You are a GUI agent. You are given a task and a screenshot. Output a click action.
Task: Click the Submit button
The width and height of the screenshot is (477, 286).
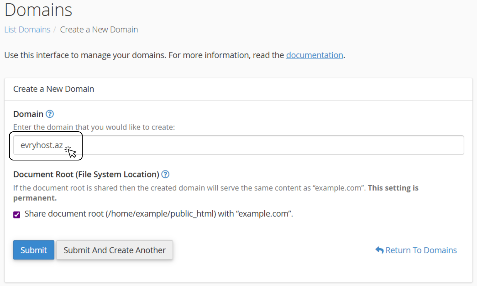[34, 250]
